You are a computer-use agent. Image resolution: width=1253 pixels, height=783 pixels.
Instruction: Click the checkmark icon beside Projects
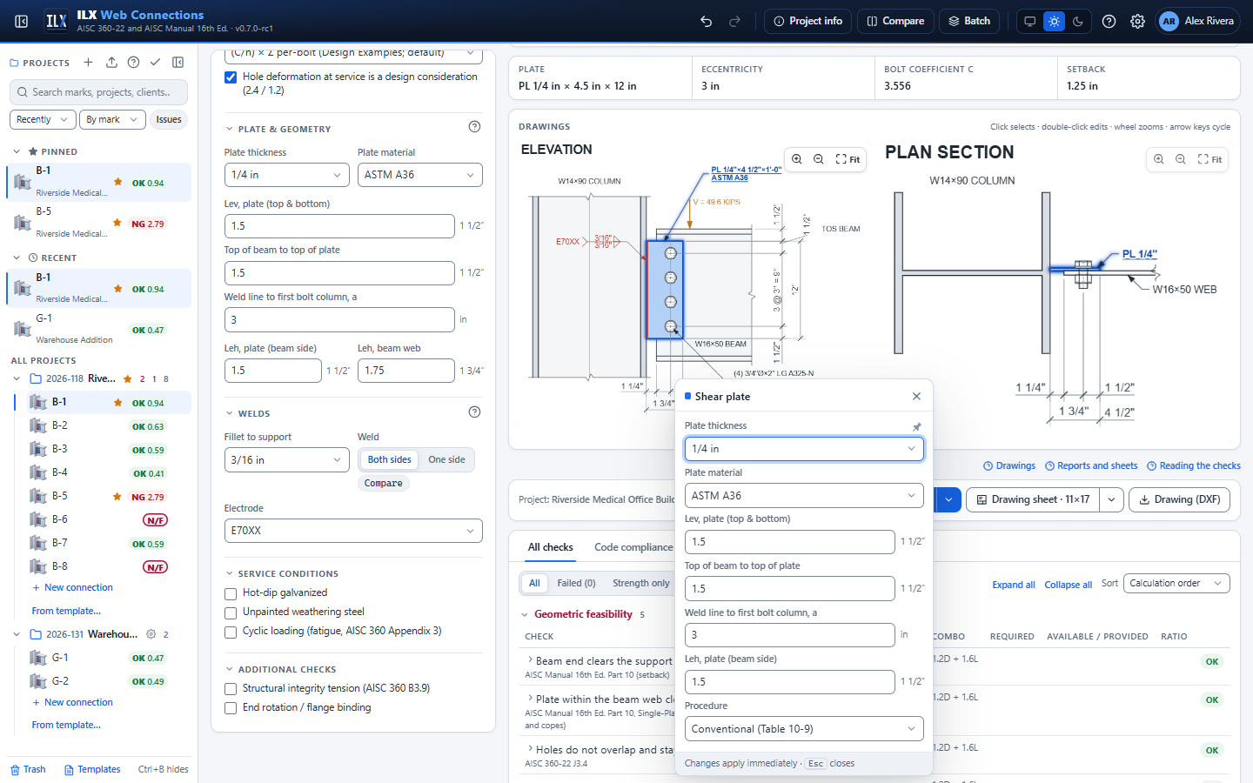pyautogui.click(x=155, y=63)
